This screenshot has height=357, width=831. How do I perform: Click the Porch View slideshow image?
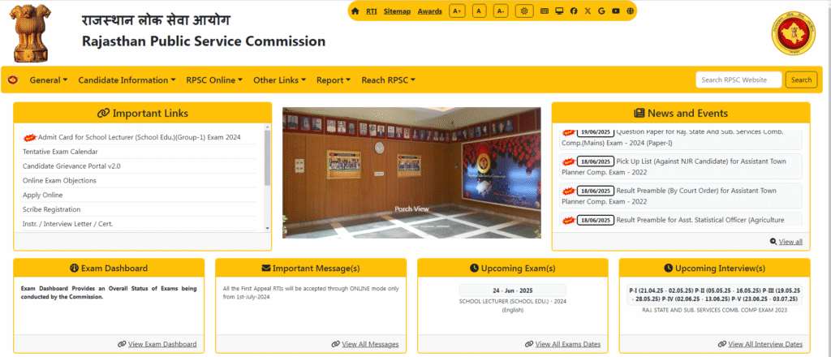(411, 173)
